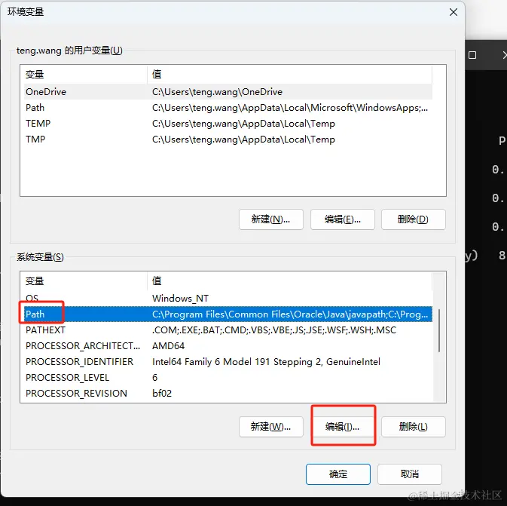Confirm with the 确定 button
Image resolution: width=507 pixels, height=506 pixels.
(x=338, y=474)
